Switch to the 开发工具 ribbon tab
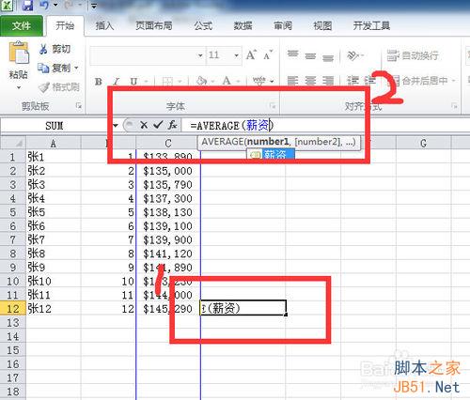 pos(371,25)
